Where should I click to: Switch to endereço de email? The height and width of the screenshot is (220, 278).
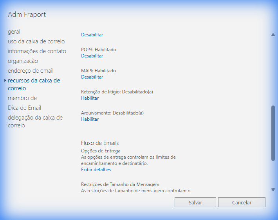[31, 71]
